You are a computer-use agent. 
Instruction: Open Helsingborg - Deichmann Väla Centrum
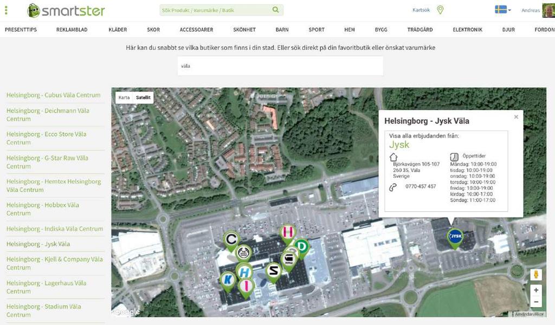tap(48, 115)
